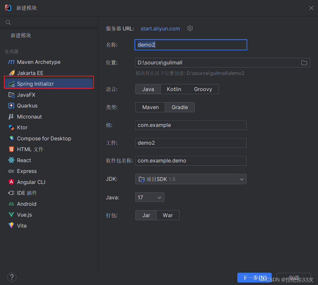Screen dimensions: 318x285
Task: Select Maven Archetype generator
Action: [x=49, y=62]
